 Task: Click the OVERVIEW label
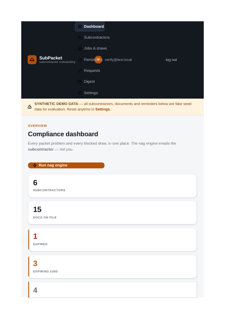pyautogui.click(x=38, y=126)
